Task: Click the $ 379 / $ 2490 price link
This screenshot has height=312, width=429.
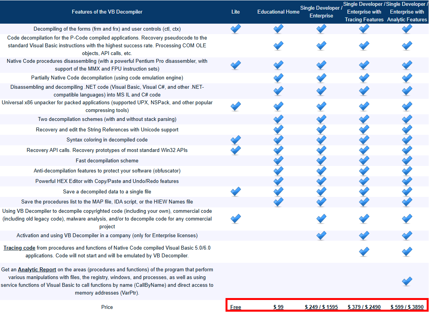Action: pyautogui.click(x=364, y=307)
